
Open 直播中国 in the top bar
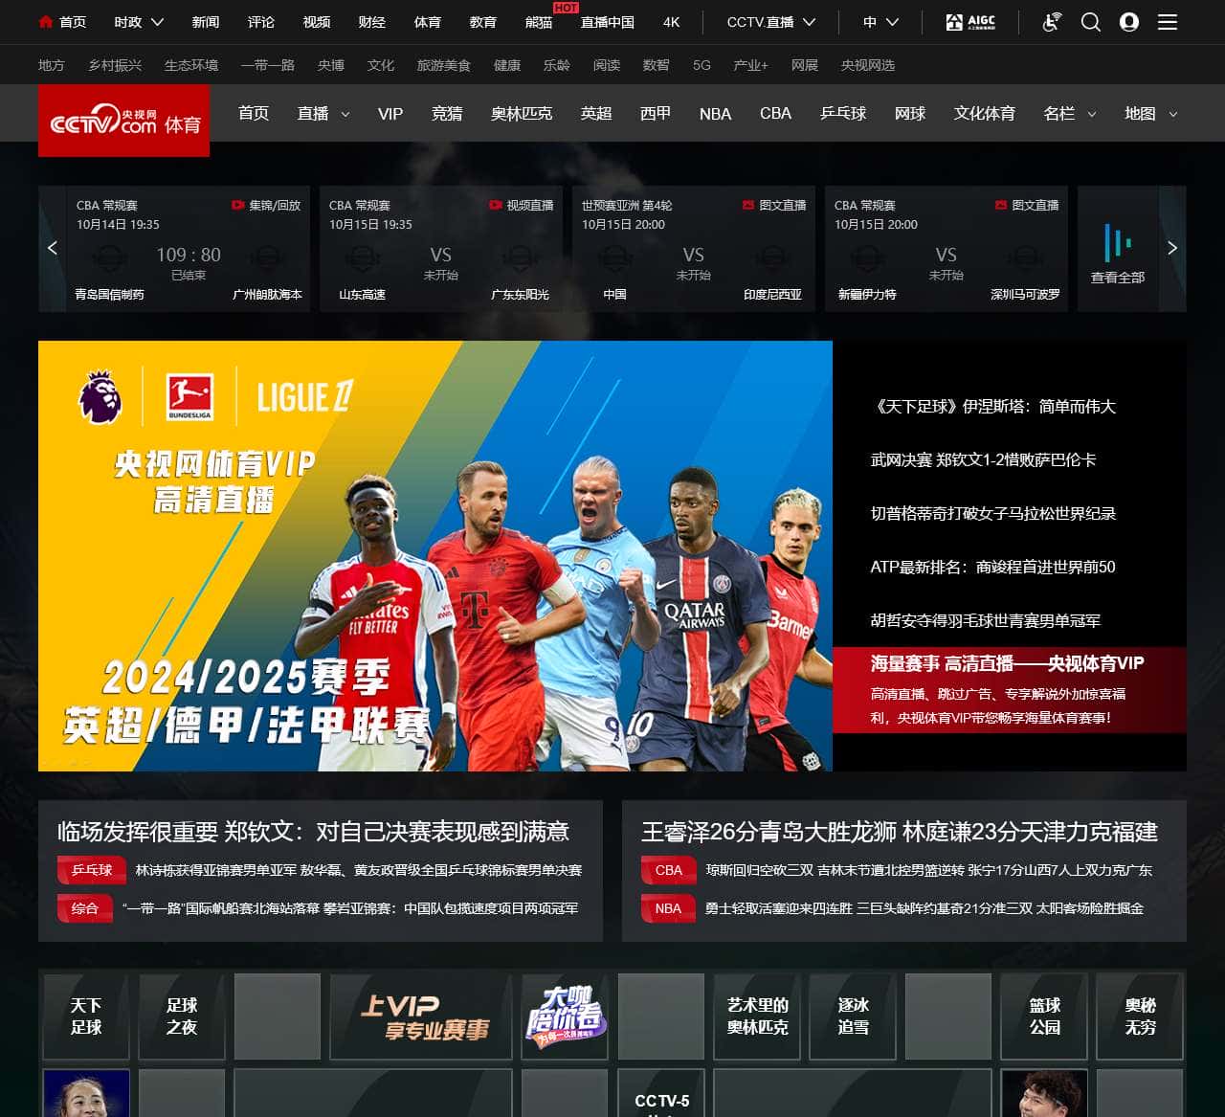tap(608, 22)
